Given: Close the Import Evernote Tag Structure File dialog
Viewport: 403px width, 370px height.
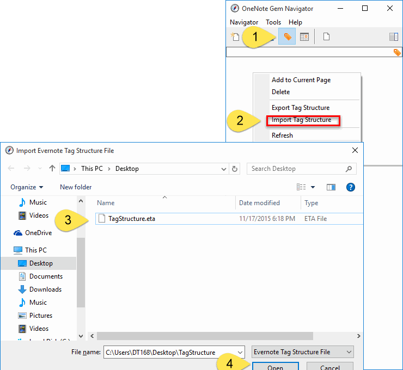Looking at the screenshot, I should 355,150.
